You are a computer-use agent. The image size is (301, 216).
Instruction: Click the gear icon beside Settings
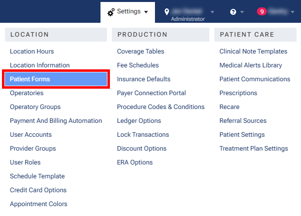tap(111, 11)
